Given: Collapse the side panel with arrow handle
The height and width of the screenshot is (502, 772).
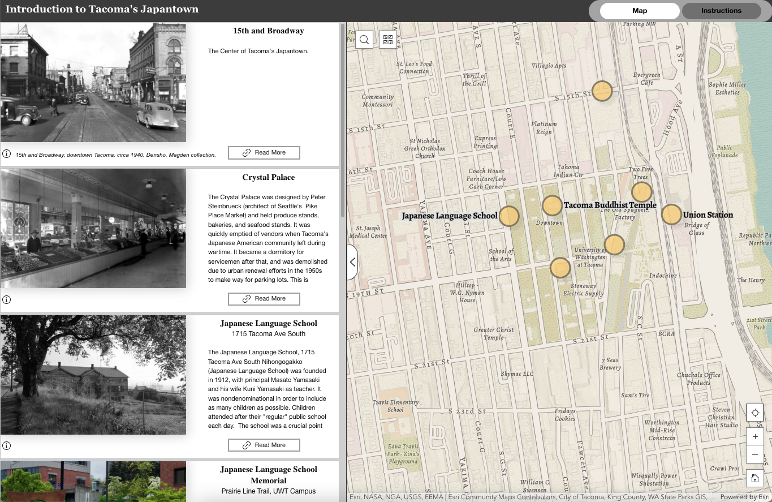Looking at the screenshot, I should tap(352, 262).
